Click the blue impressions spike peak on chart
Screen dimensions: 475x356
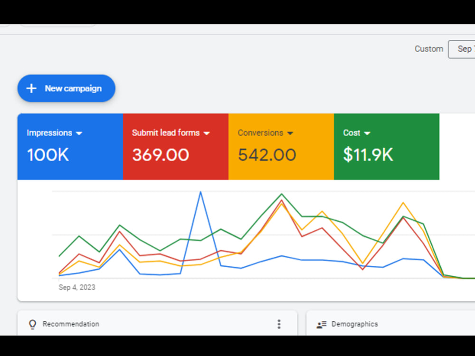(x=200, y=192)
